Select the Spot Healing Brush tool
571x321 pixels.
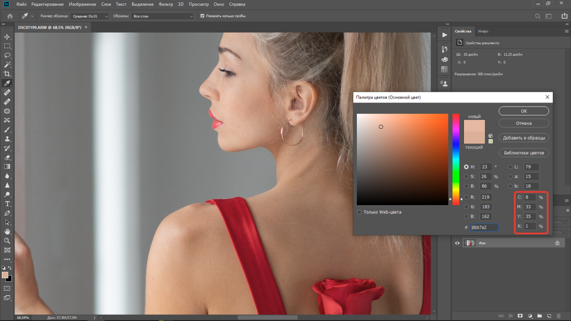pyautogui.click(x=7, y=92)
